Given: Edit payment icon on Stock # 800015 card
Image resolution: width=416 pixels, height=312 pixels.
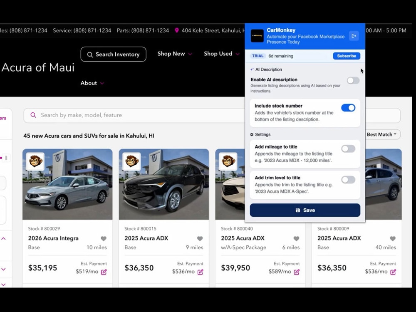Looking at the screenshot, I should (201, 272).
